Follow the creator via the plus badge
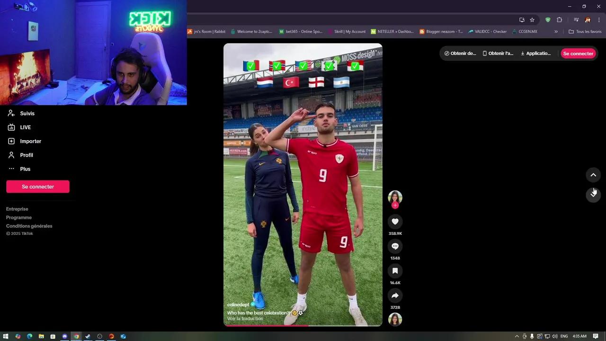This screenshot has width=606, height=341. coord(395,206)
